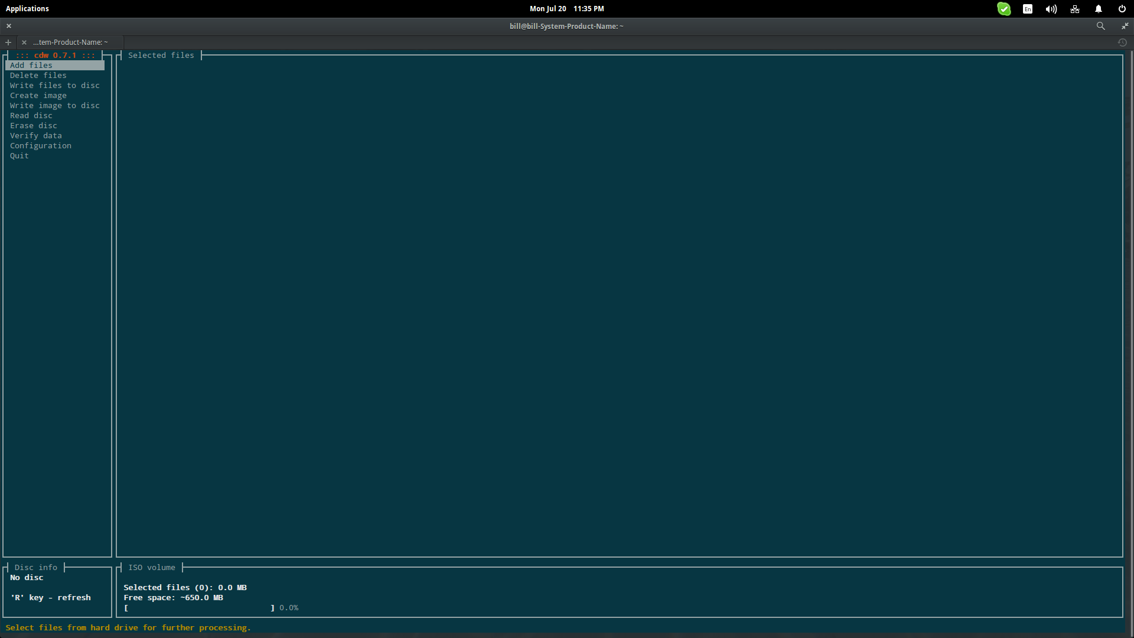1134x638 pixels.
Task: Switch to the ...tem-Product-Name tab
Action: [x=71, y=43]
